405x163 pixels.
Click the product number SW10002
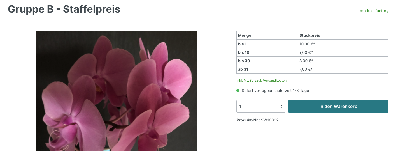(270, 120)
